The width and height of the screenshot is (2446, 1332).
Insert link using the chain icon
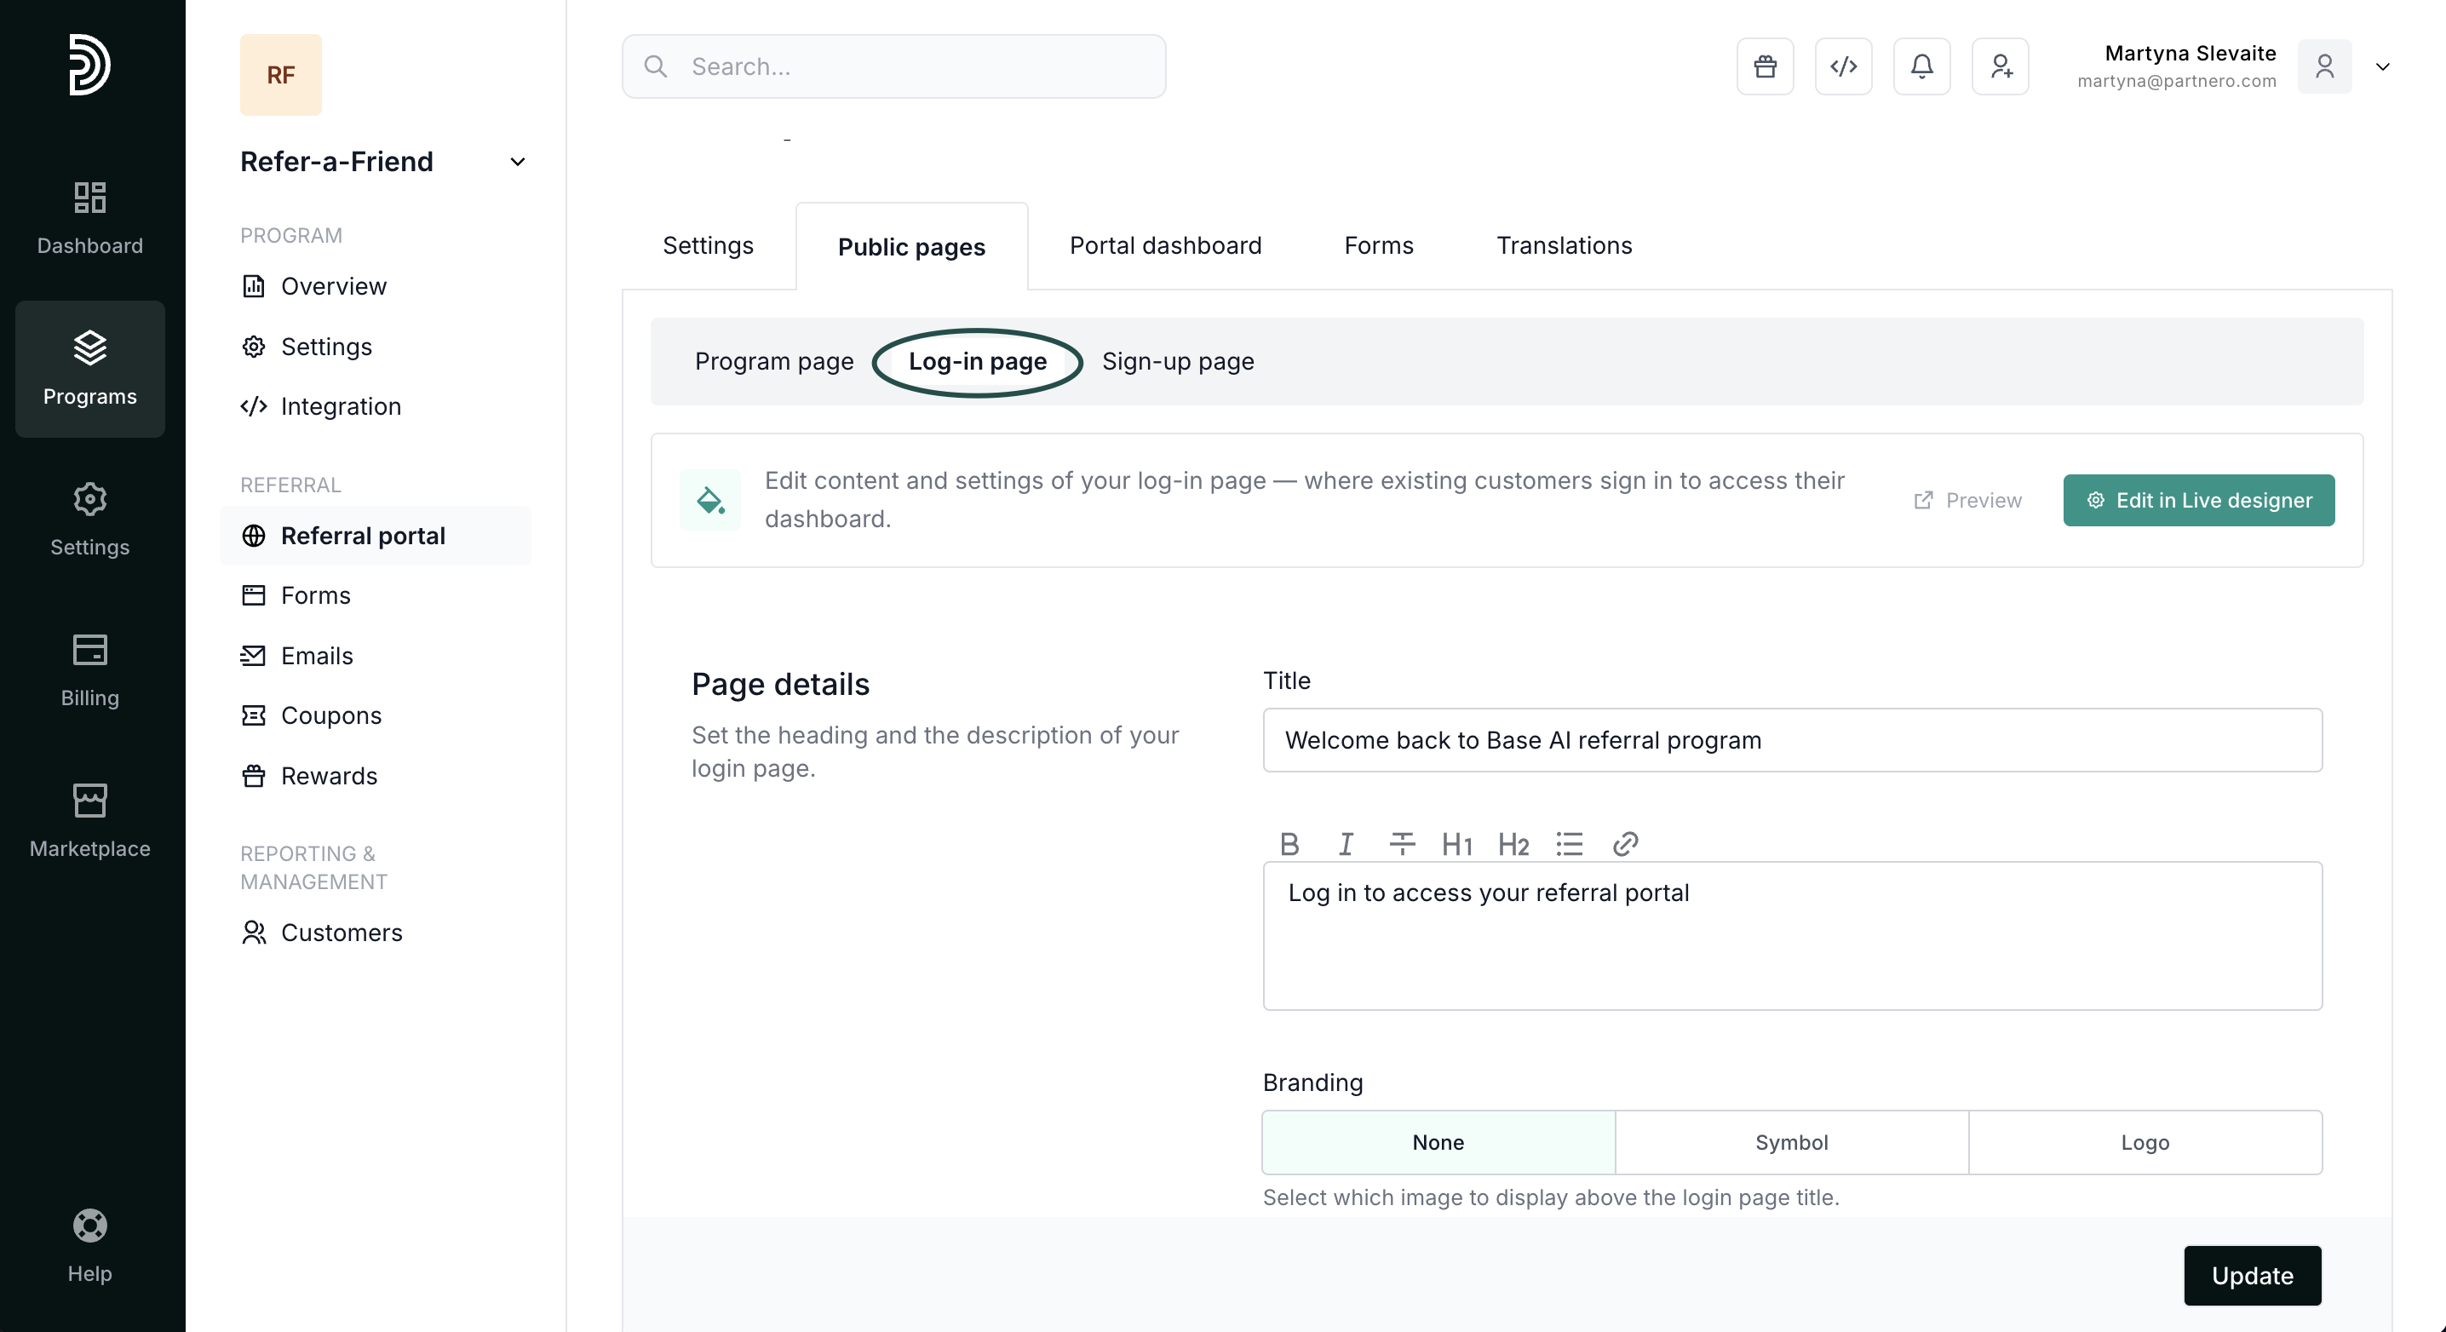(1625, 844)
